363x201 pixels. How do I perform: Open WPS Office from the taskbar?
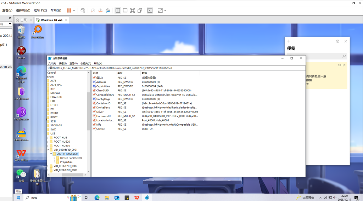point(137,198)
